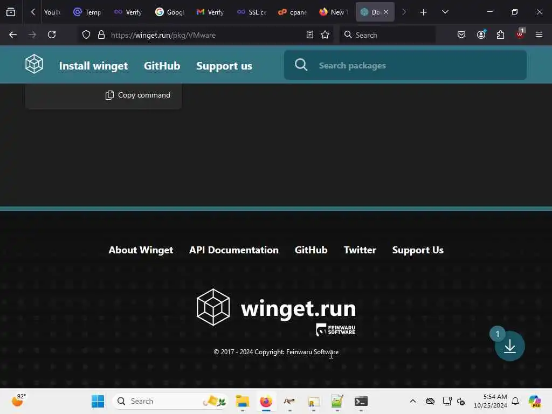Open the GitHub footer link
The width and height of the screenshot is (552, 414).
[x=311, y=250]
